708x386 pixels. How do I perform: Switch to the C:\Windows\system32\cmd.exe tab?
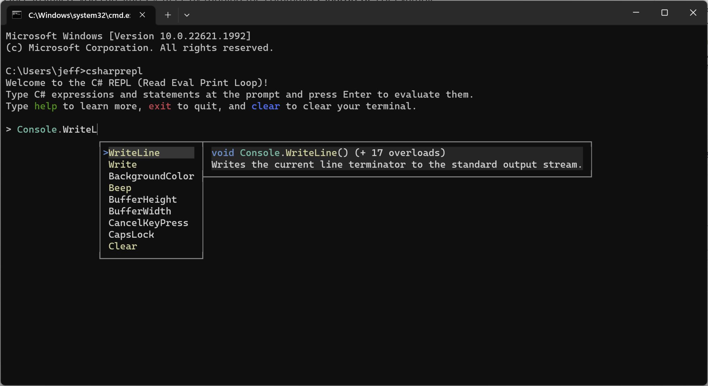click(x=80, y=15)
